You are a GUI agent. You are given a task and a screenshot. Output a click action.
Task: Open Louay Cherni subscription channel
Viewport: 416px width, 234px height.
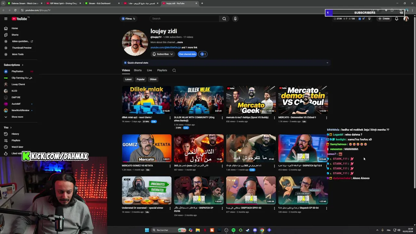(x=19, y=84)
